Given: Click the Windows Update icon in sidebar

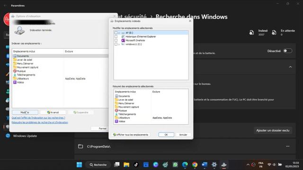Looking at the screenshot, I should click(8, 136).
